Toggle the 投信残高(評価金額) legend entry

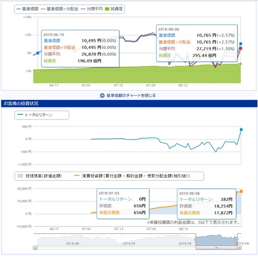click(x=40, y=176)
